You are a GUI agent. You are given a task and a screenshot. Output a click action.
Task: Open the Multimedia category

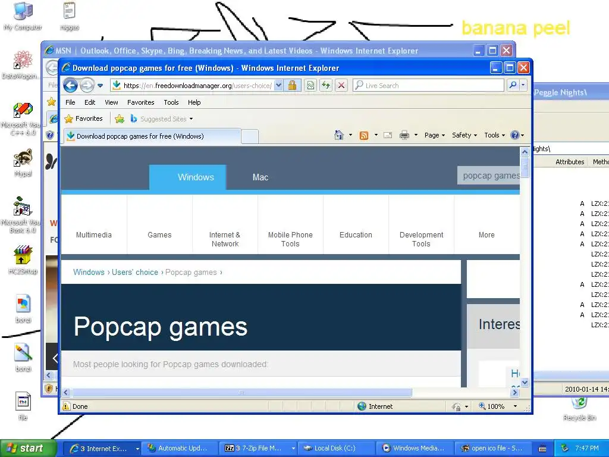point(94,234)
